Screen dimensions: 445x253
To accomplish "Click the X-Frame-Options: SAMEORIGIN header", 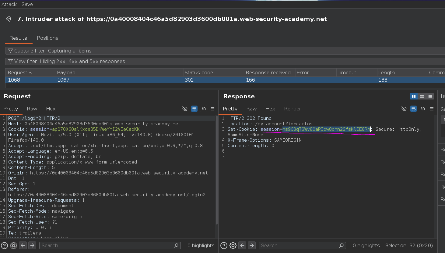I will pos(265,140).
